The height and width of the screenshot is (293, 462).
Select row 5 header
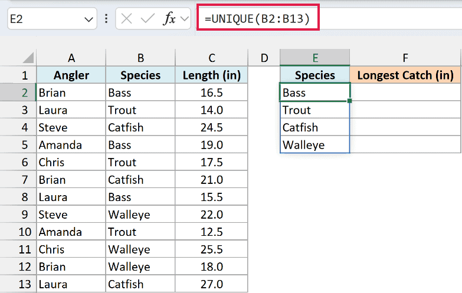[x=18, y=145]
